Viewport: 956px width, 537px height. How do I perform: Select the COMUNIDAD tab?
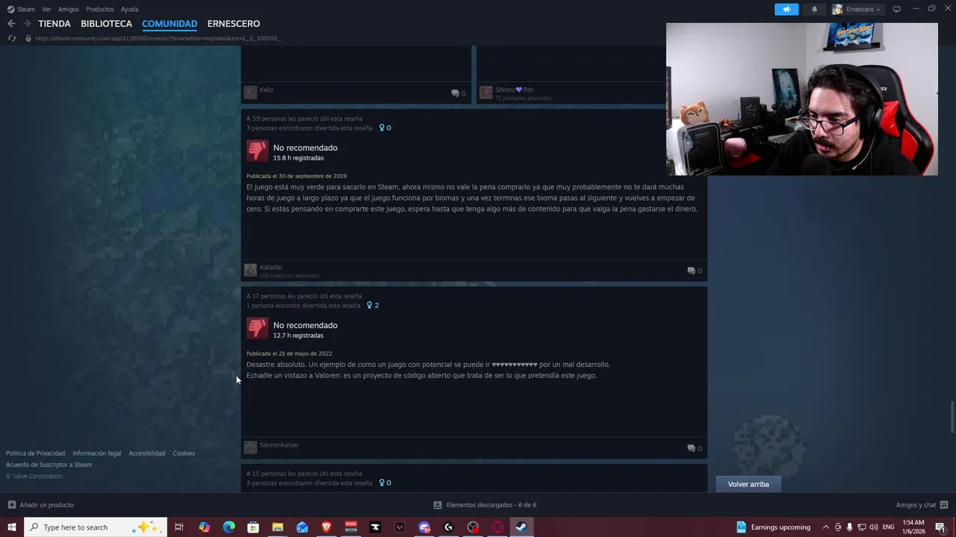tap(170, 24)
